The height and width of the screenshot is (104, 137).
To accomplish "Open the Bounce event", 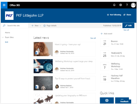I will [x=114, y=41].
